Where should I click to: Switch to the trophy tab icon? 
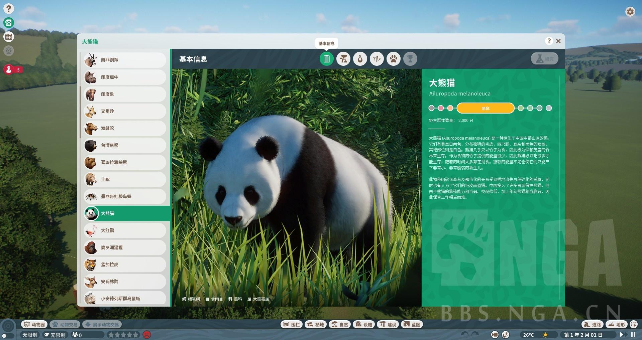point(410,59)
